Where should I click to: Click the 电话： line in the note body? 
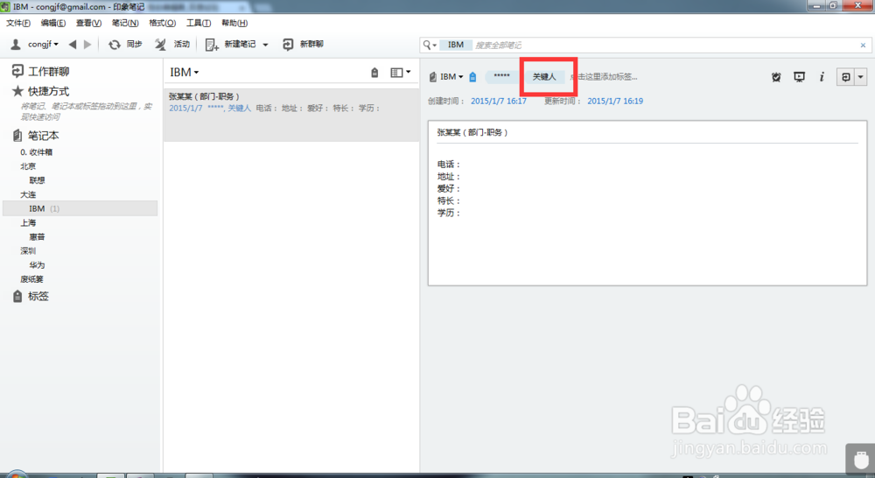449,165
